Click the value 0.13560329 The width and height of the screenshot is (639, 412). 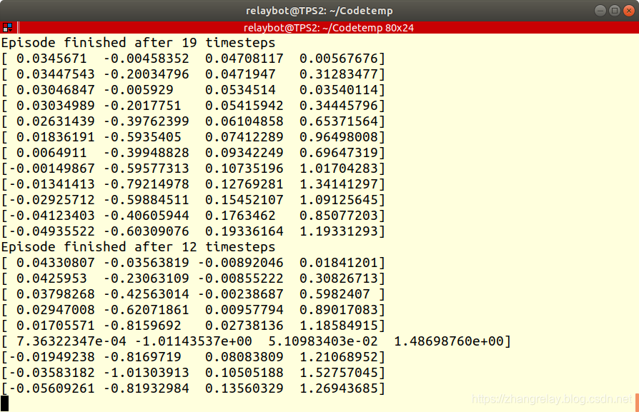tap(244, 388)
